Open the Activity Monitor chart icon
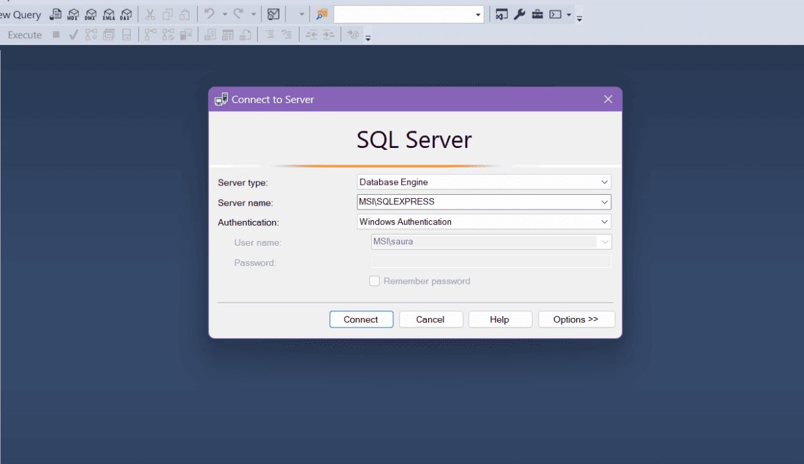Viewport: 804px width, 464px height. tap(273, 14)
